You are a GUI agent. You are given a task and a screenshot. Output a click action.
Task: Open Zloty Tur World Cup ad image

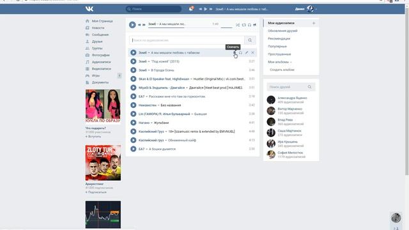[x=103, y=163]
